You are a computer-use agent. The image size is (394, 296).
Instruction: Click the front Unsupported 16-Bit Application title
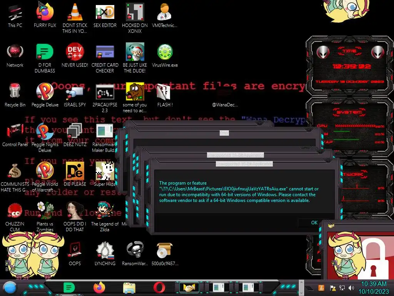(x=244, y=164)
